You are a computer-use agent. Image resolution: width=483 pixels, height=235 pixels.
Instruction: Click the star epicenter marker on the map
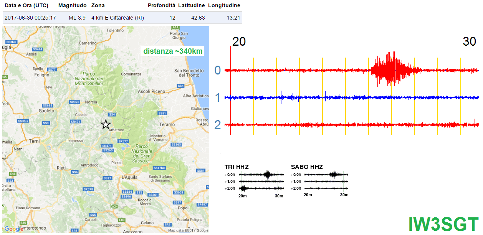point(106,124)
